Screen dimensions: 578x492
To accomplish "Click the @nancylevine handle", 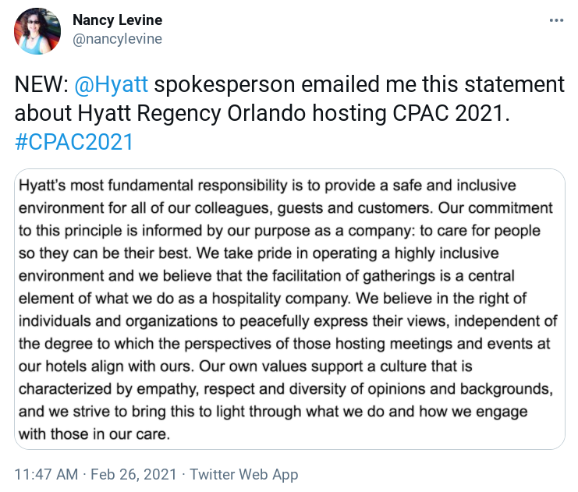I will pos(117,39).
